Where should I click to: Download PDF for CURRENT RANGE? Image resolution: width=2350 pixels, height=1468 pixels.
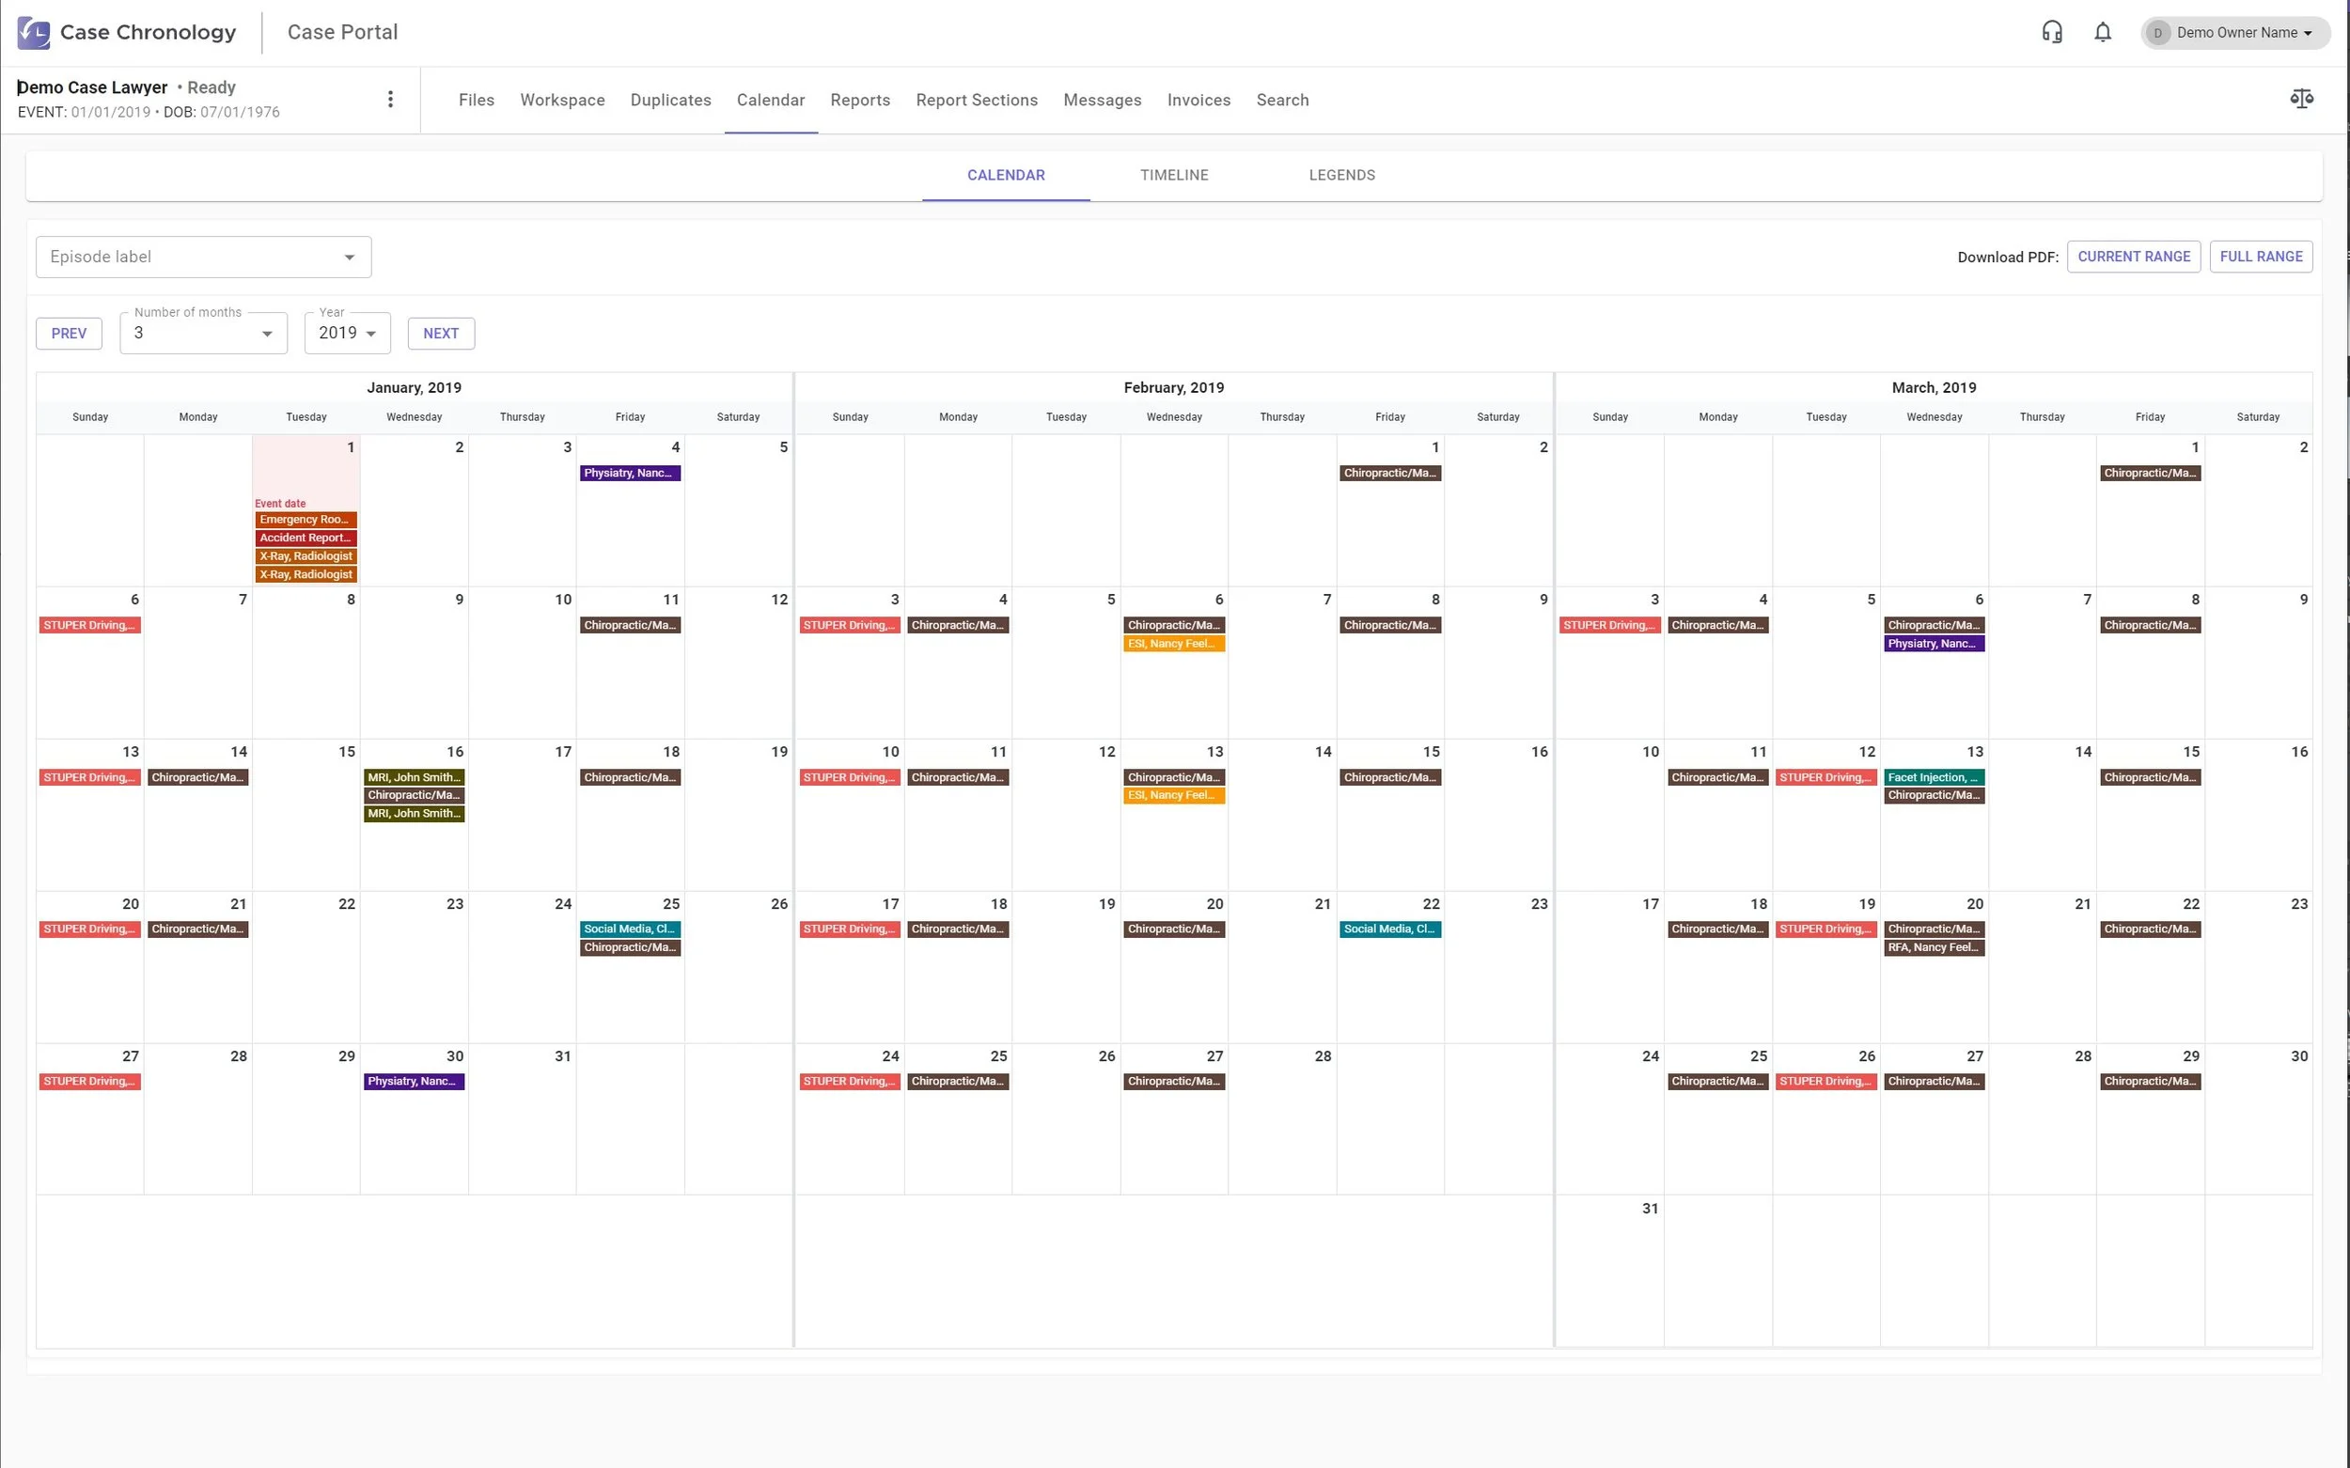2133,257
